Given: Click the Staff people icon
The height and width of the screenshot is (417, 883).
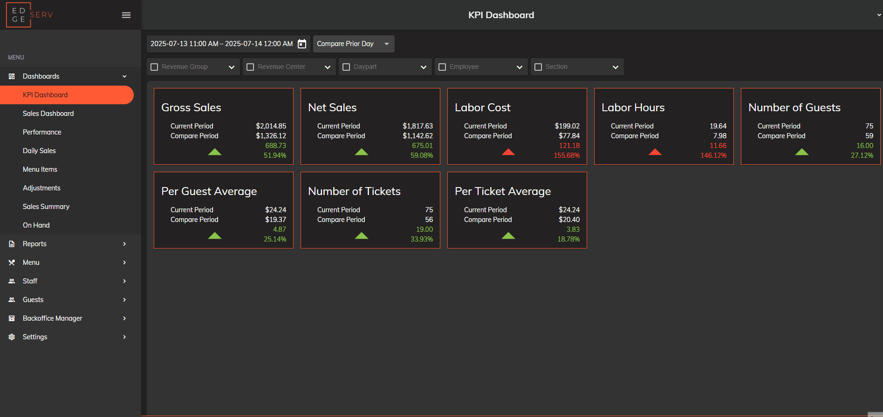Looking at the screenshot, I should pyautogui.click(x=12, y=281).
